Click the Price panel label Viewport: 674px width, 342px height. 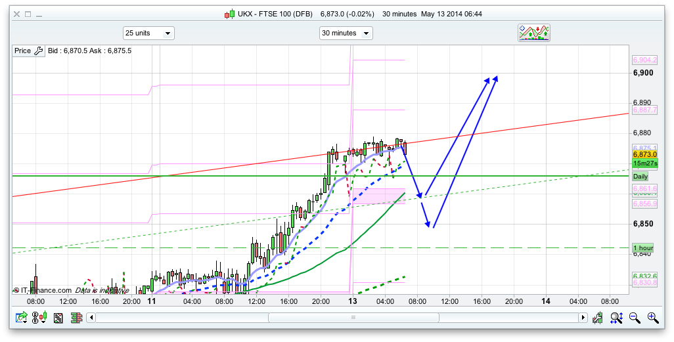[22, 51]
